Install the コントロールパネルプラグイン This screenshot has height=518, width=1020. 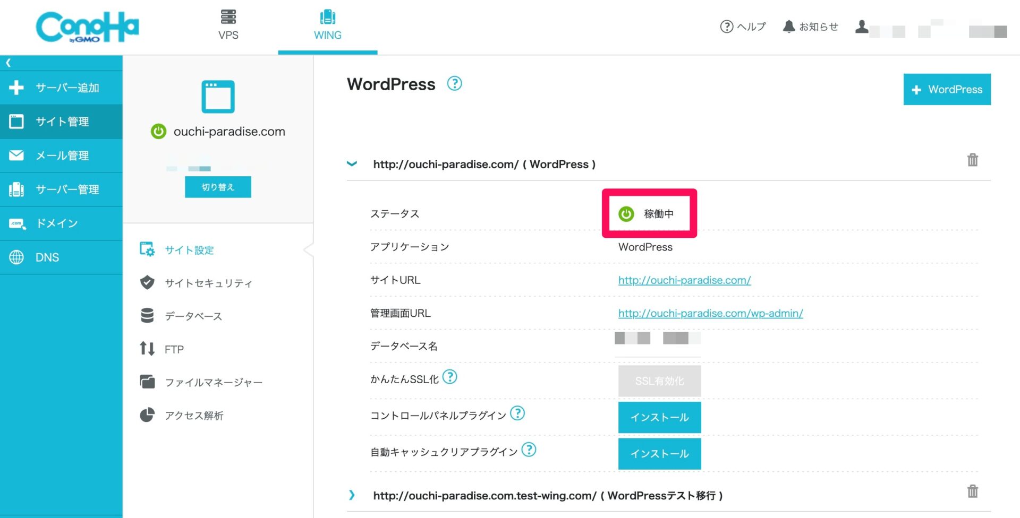point(659,417)
